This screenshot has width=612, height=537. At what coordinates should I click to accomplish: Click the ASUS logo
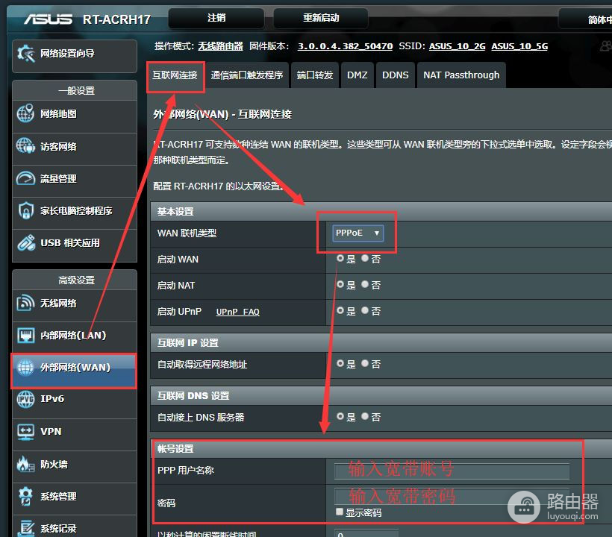coord(48,19)
